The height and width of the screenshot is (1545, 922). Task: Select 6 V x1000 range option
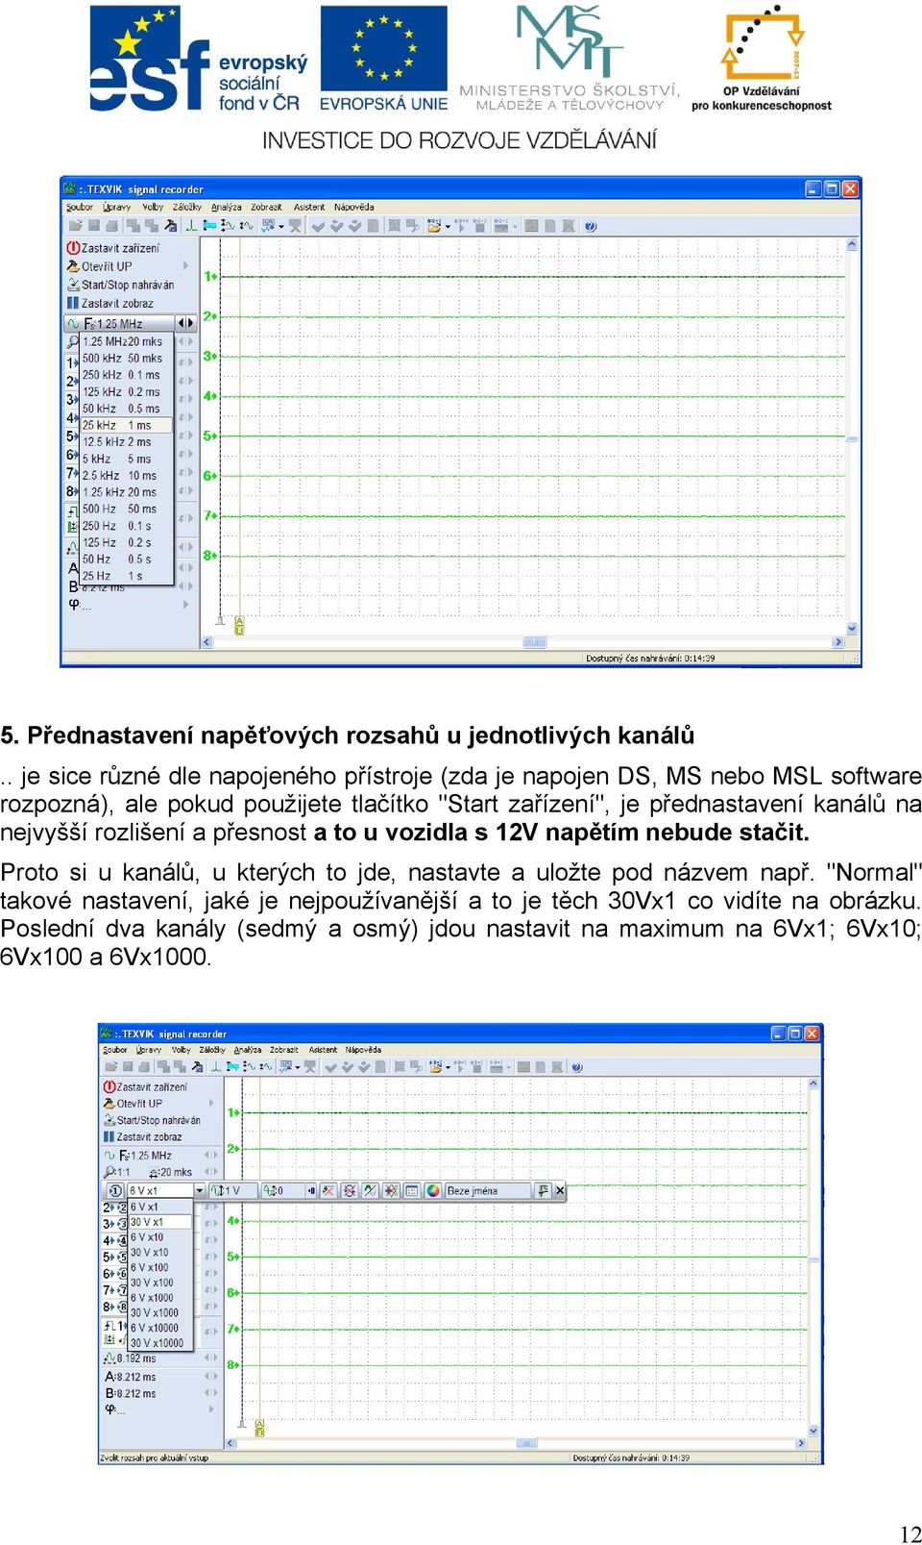[x=159, y=1298]
